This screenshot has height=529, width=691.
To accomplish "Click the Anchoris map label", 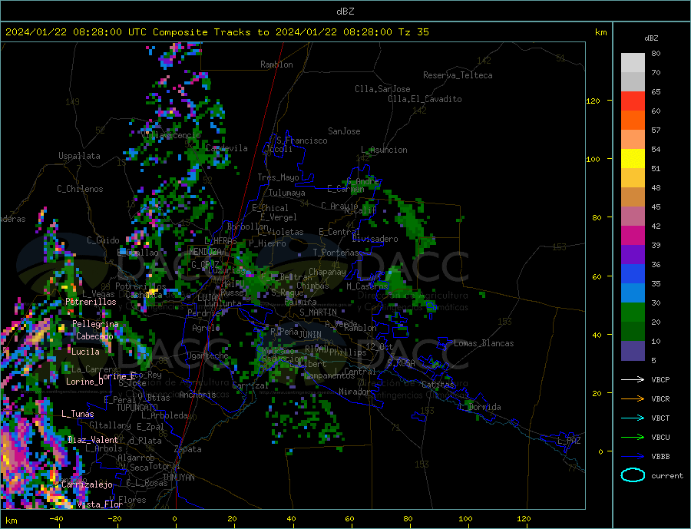I will [197, 395].
